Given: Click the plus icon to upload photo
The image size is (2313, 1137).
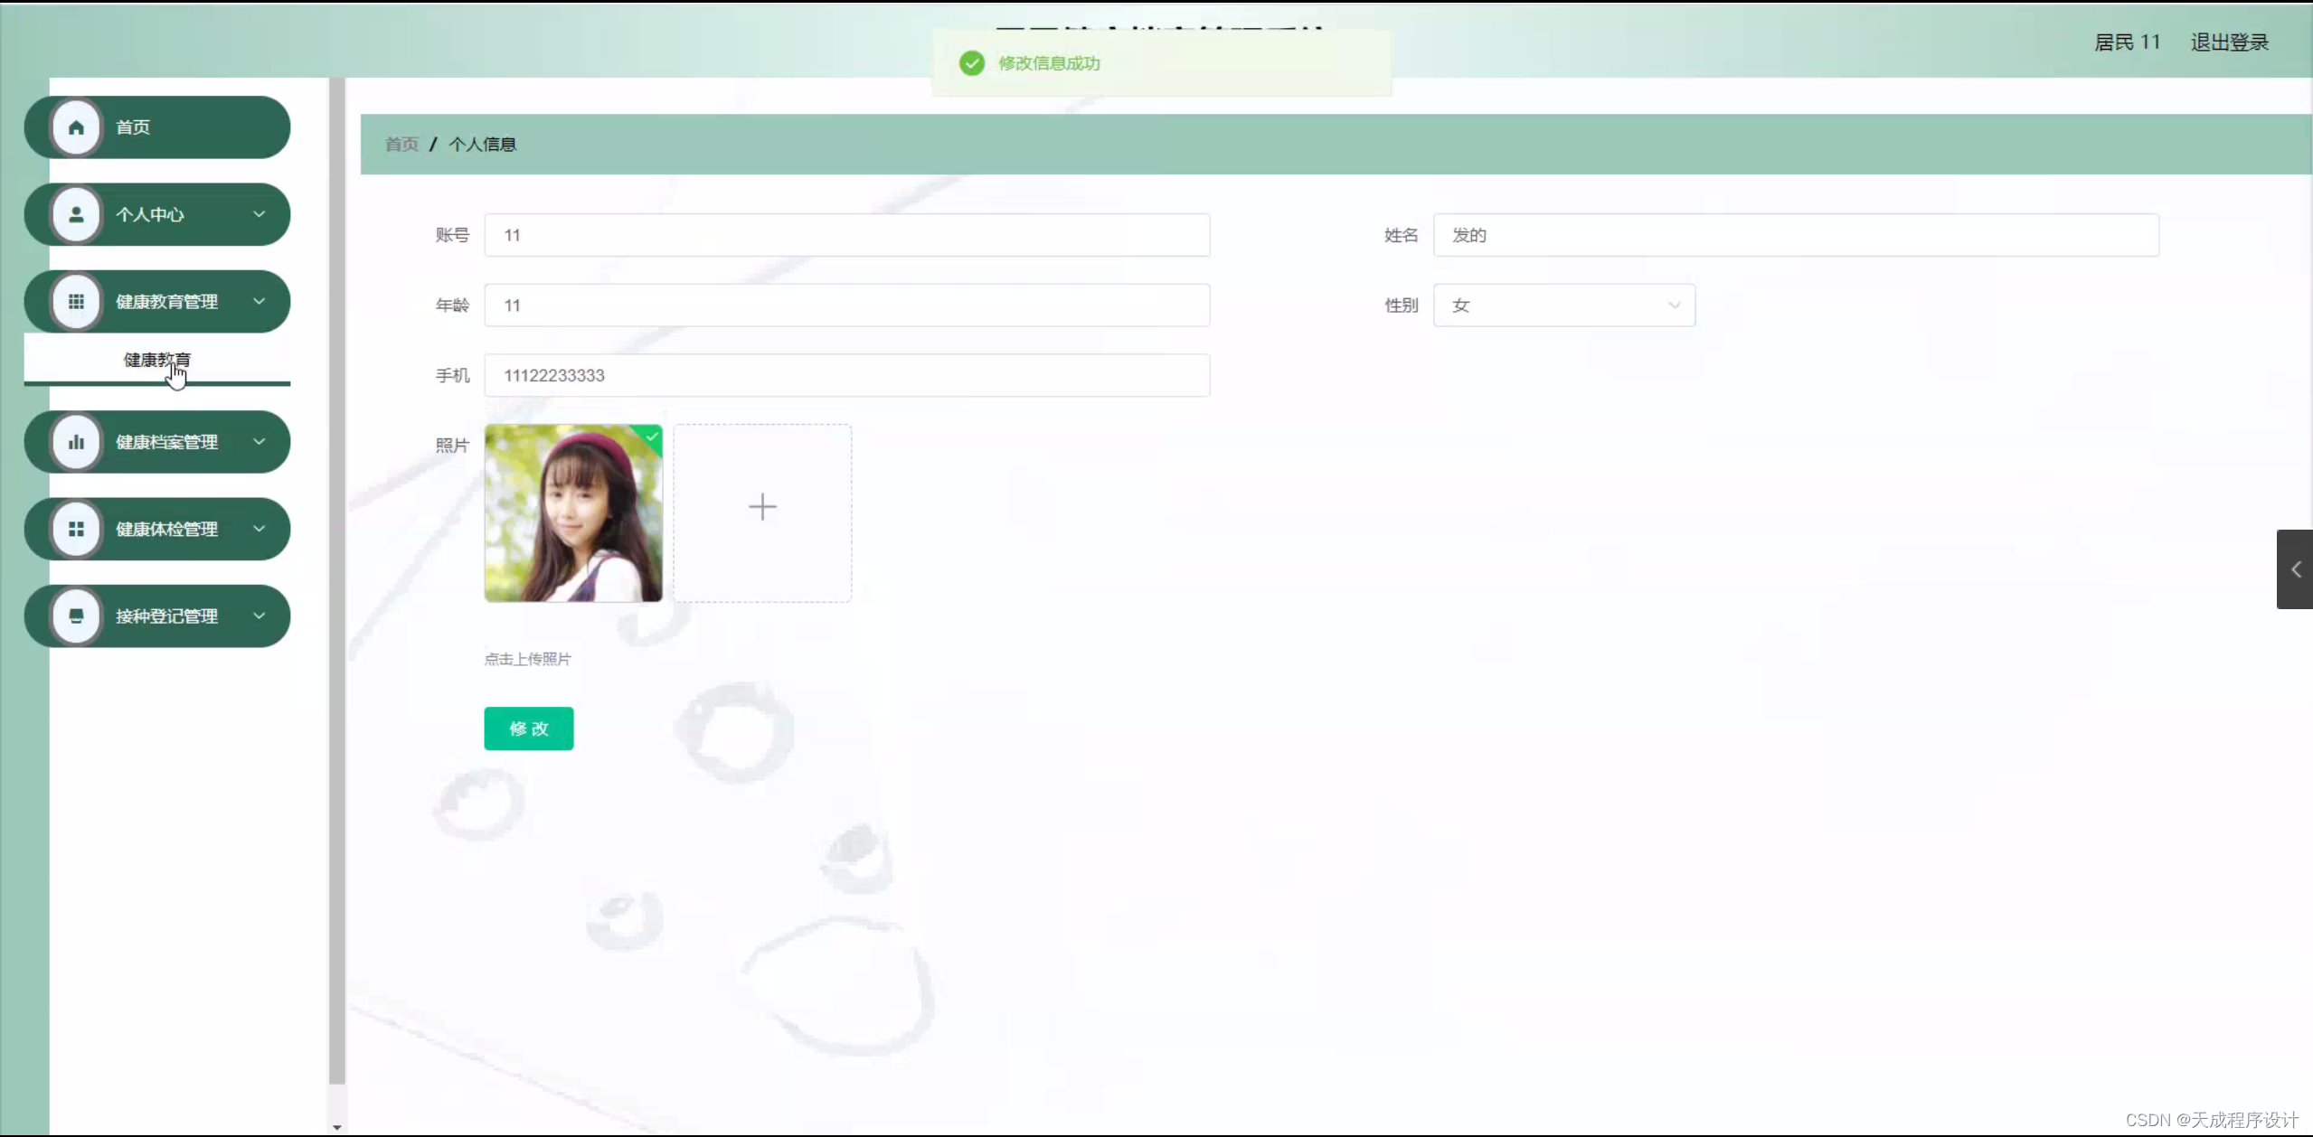Looking at the screenshot, I should pos(762,507).
